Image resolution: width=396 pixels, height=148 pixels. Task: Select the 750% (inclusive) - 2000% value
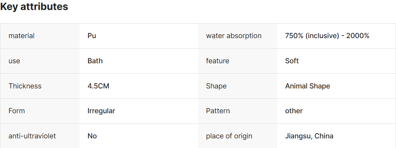[327, 36]
